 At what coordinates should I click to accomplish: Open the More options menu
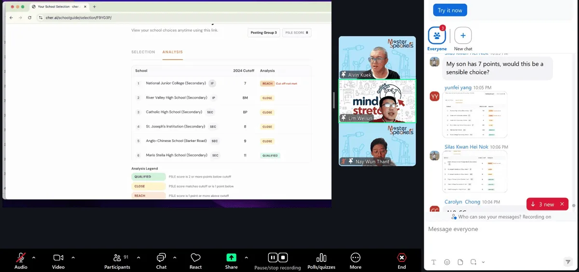[356, 258]
